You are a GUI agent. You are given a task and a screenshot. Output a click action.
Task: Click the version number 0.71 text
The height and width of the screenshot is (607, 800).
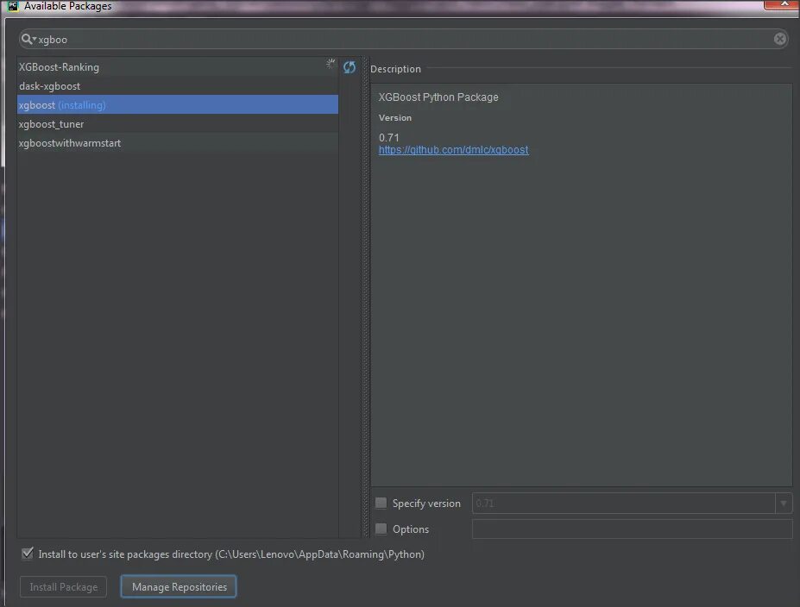pyautogui.click(x=388, y=138)
